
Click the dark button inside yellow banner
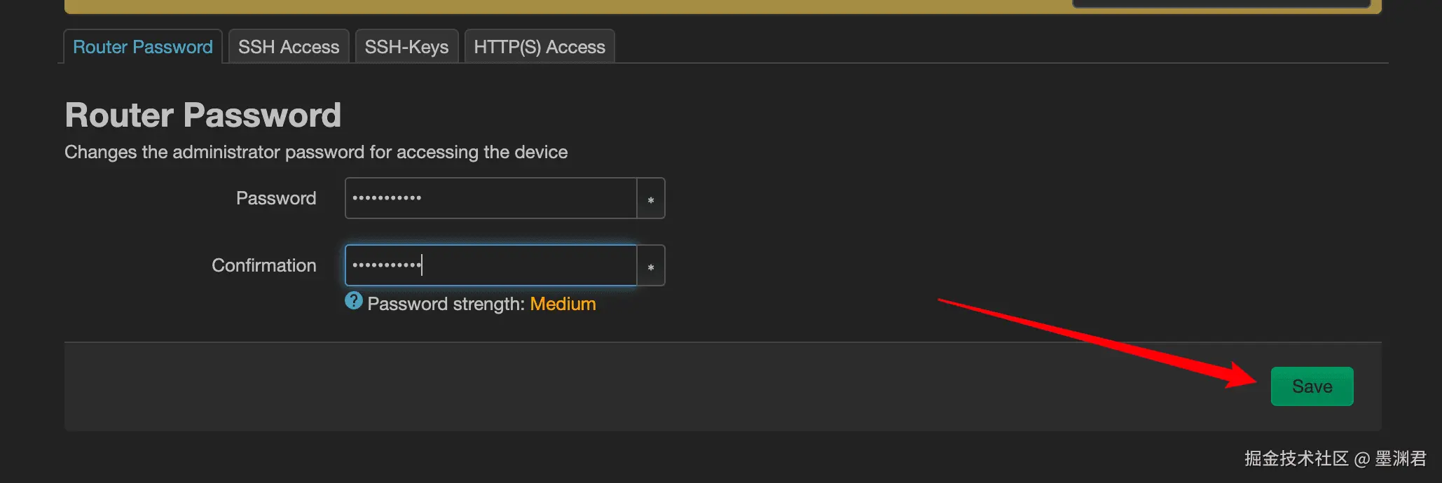[x=1221, y=3]
